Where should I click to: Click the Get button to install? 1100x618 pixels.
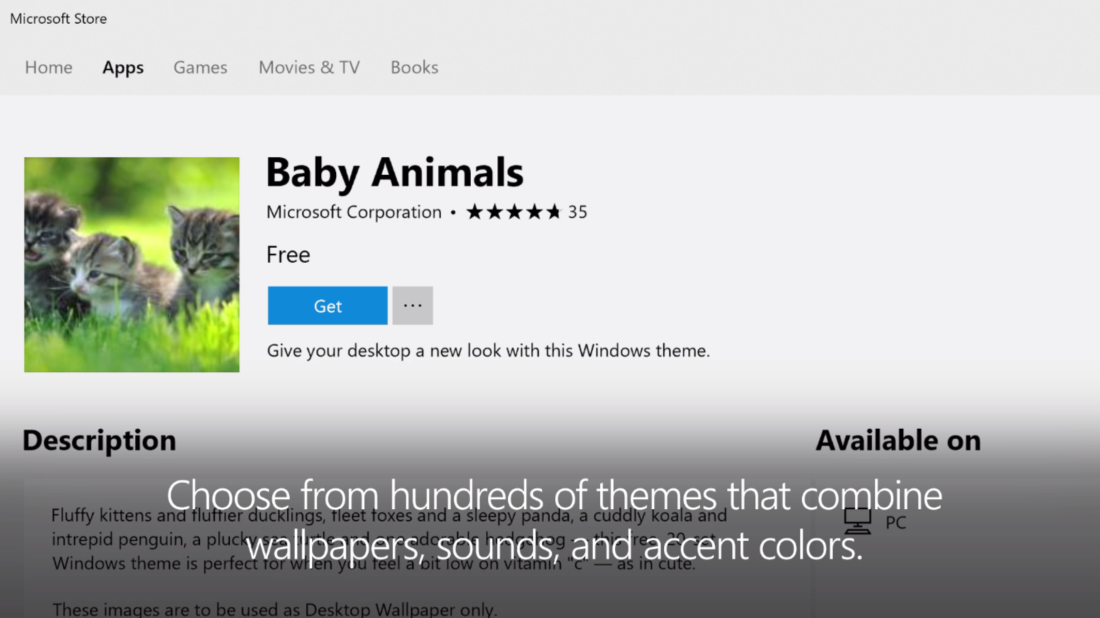point(327,305)
